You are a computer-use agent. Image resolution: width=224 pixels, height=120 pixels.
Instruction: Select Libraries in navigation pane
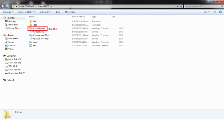(x=10, y=35)
